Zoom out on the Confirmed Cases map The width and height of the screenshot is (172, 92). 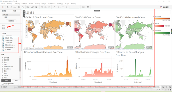tap(26, 29)
